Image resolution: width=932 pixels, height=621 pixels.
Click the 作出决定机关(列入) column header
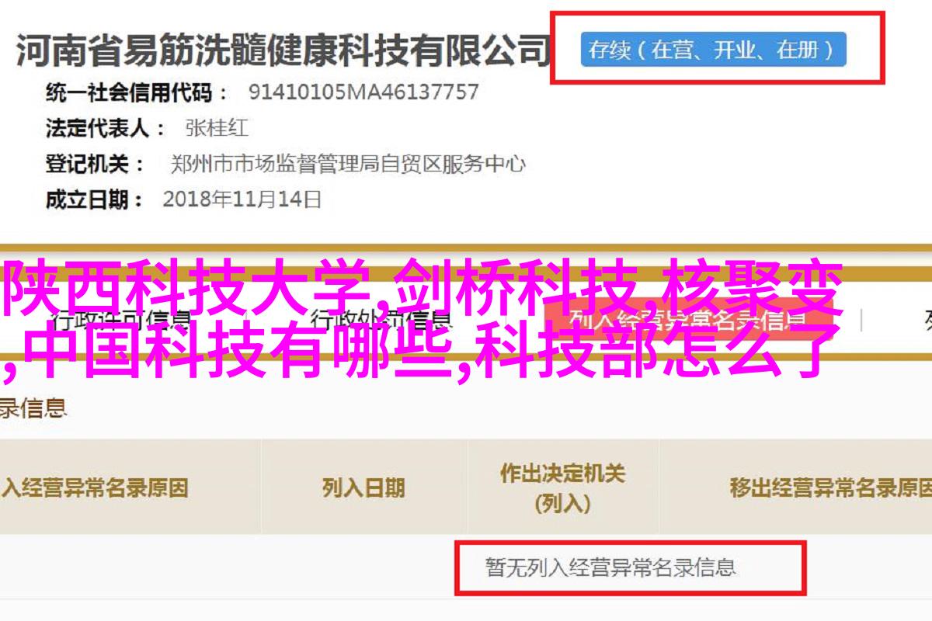point(562,487)
